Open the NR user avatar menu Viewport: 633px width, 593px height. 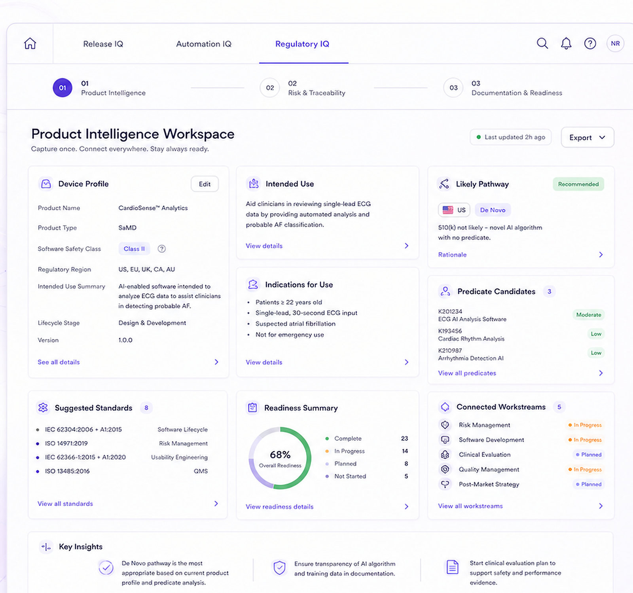pos(615,44)
